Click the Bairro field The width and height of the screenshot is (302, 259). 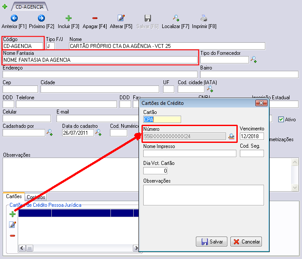click(x=249, y=74)
